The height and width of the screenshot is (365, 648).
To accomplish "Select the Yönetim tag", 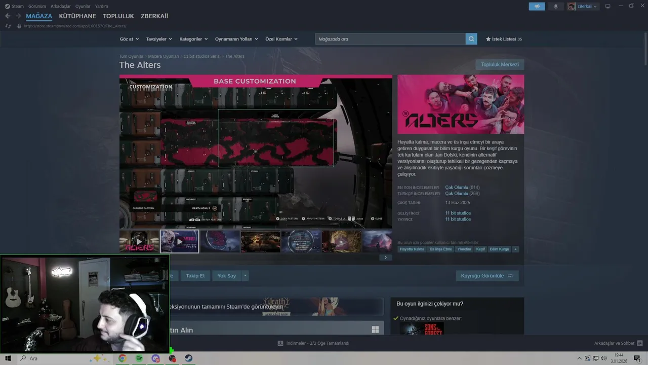I will click(464, 249).
